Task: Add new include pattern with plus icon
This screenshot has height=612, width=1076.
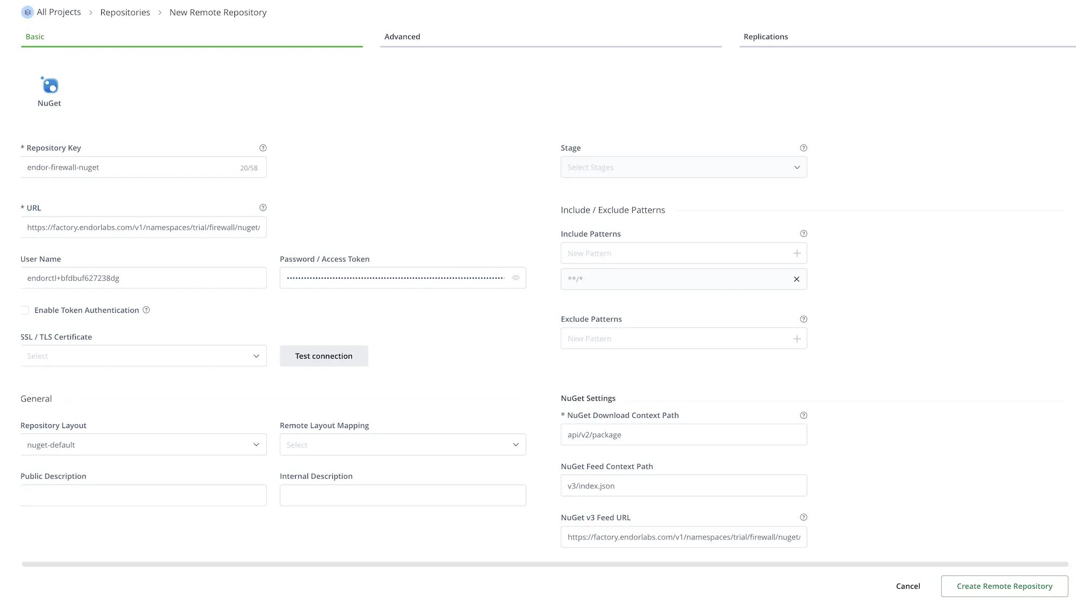Action: tap(797, 253)
